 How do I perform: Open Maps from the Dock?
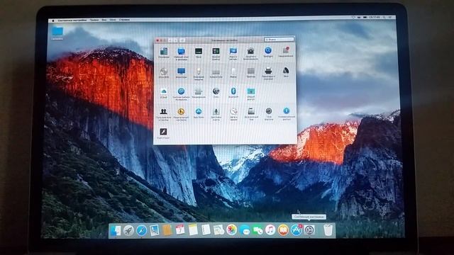(219, 230)
